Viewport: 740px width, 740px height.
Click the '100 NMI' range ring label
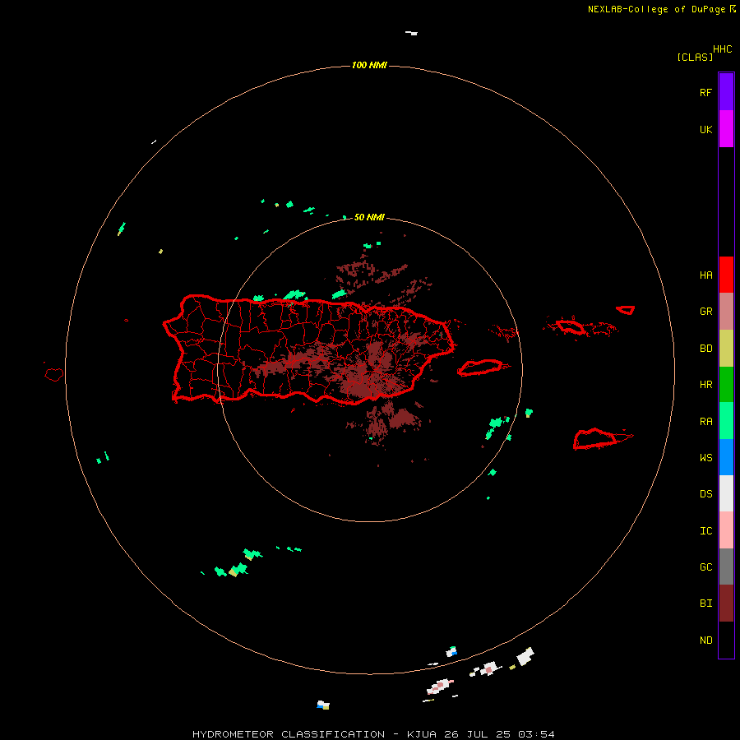(369, 65)
